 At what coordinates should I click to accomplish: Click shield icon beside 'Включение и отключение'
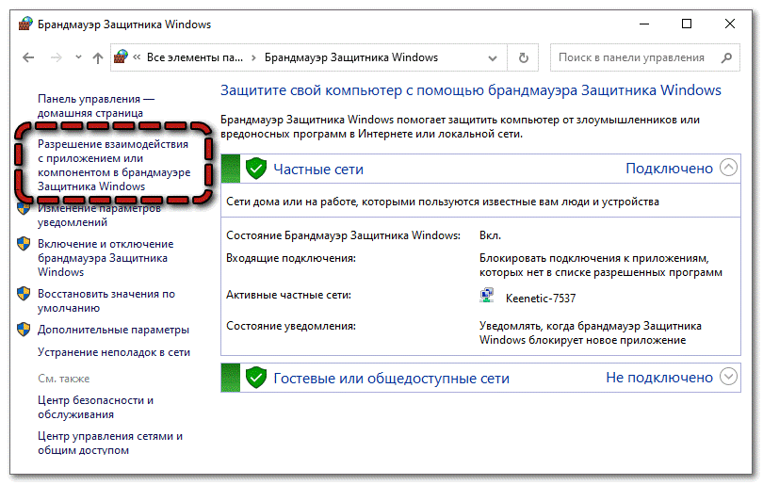(x=24, y=244)
